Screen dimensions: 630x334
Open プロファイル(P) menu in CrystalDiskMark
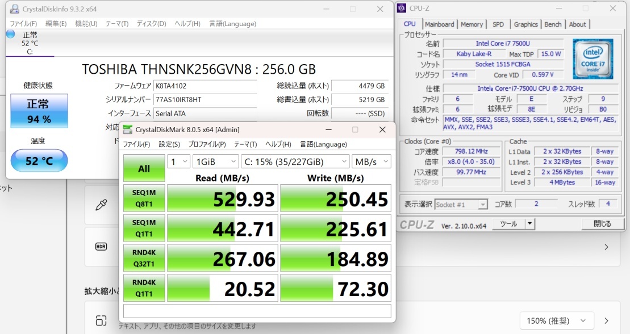point(207,145)
